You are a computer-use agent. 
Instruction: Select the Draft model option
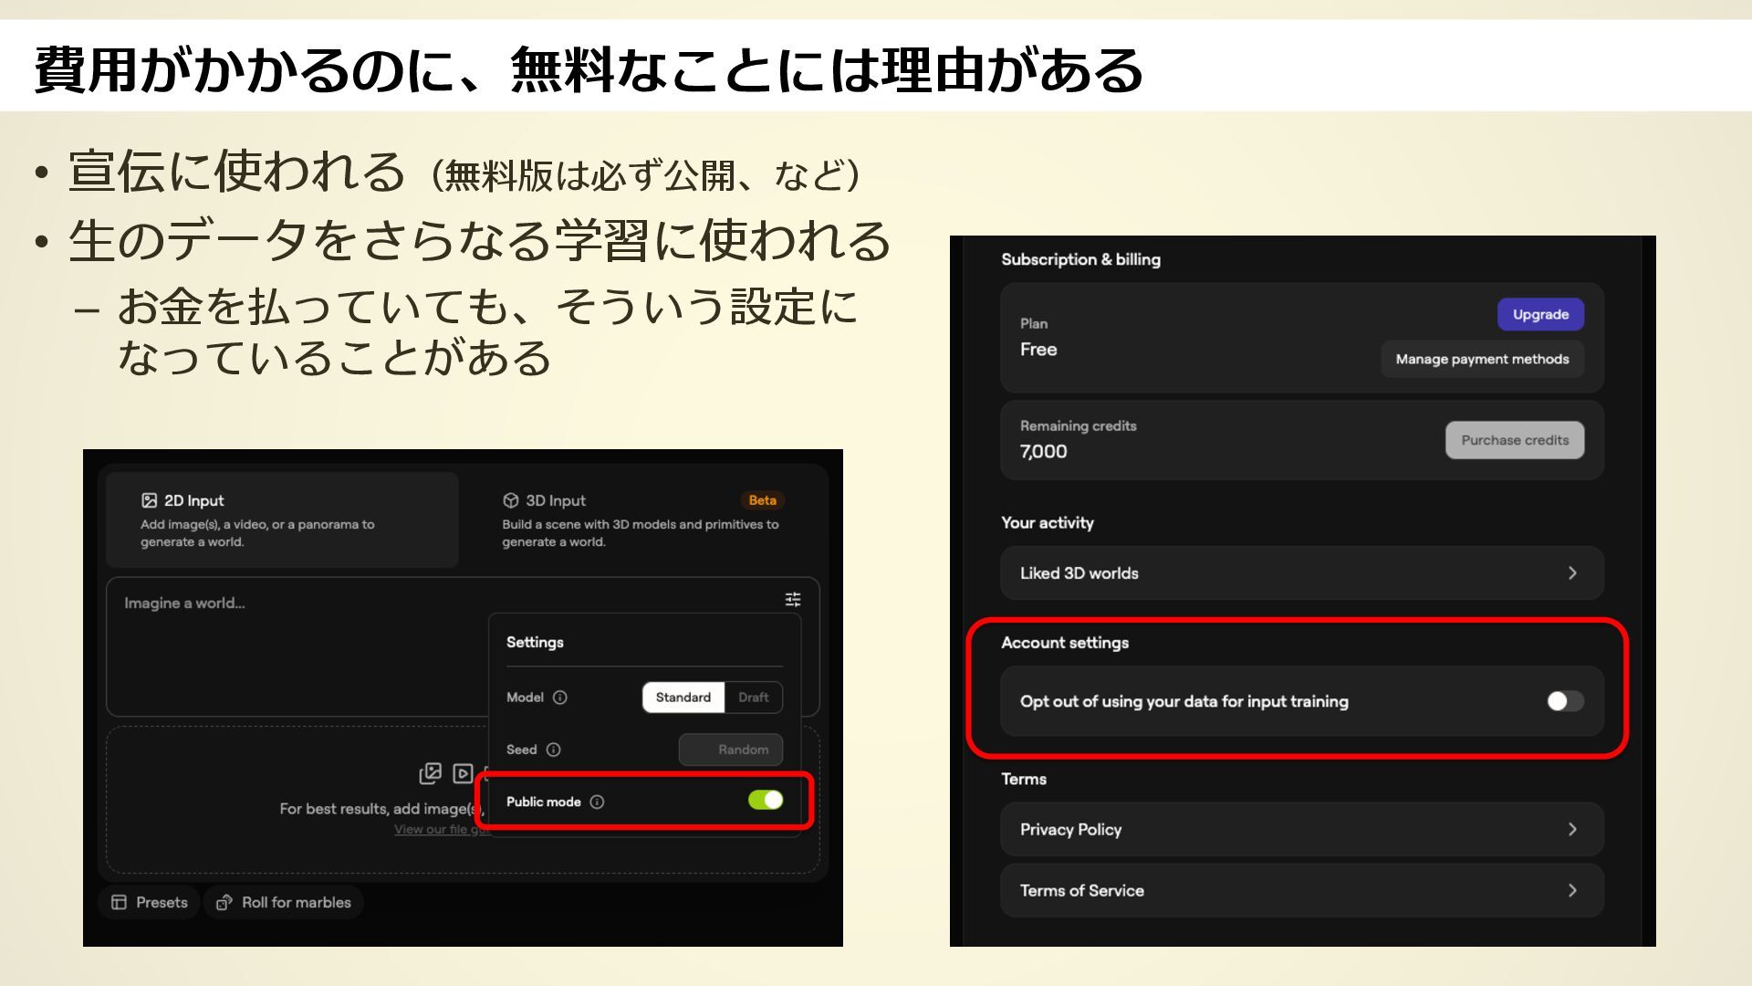tap(753, 698)
